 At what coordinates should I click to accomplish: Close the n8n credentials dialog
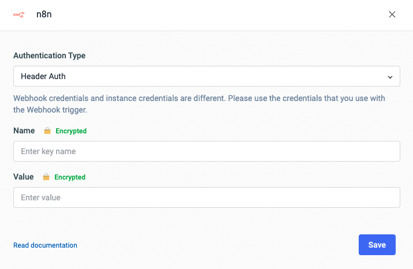click(x=392, y=15)
